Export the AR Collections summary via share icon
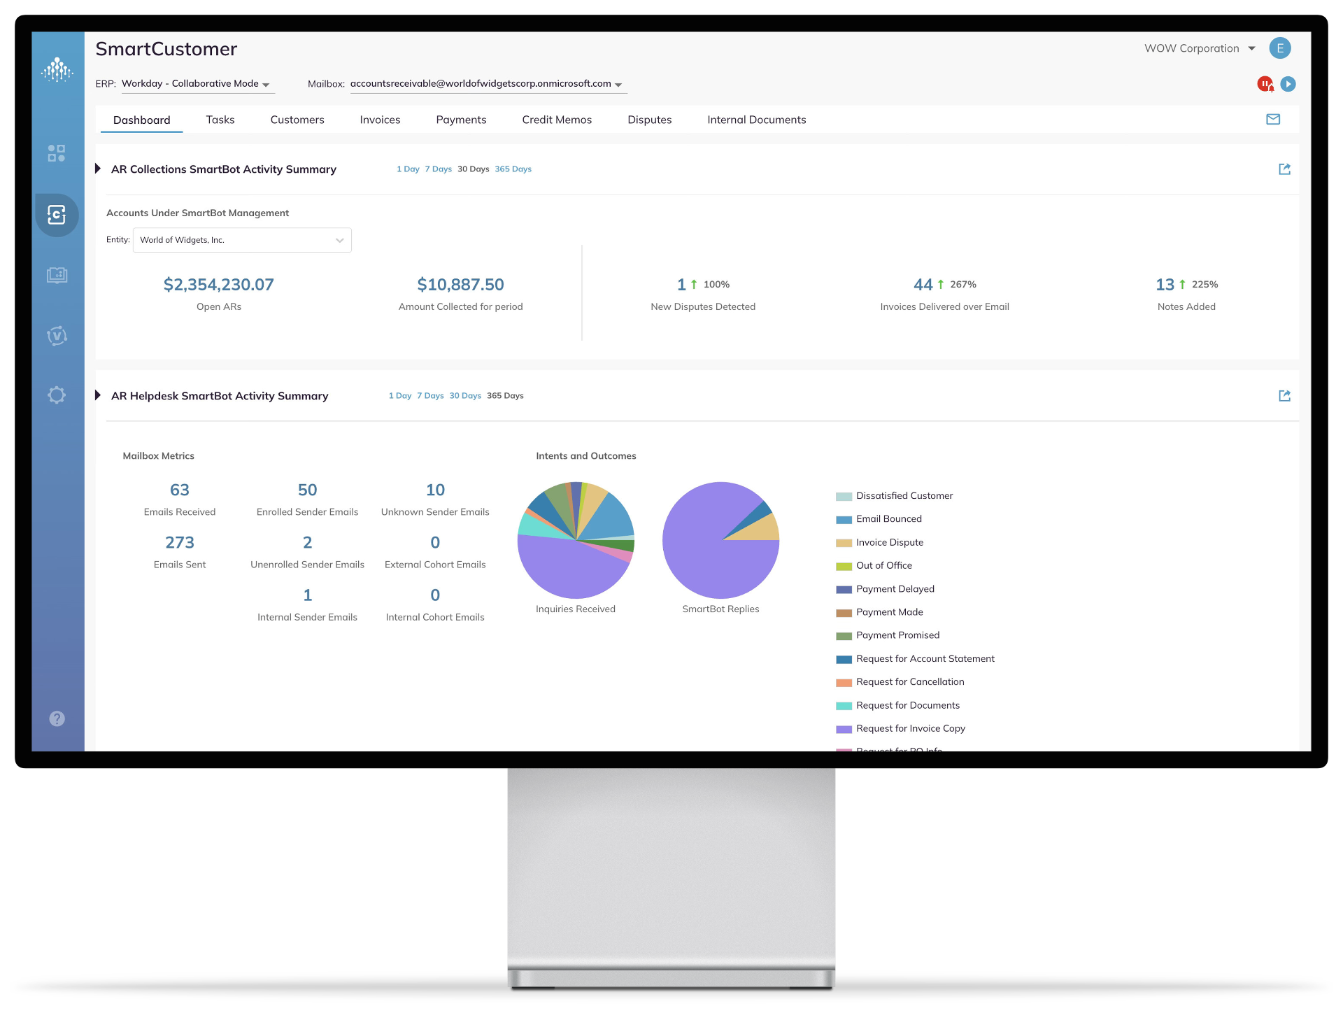 coord(1284,169)
